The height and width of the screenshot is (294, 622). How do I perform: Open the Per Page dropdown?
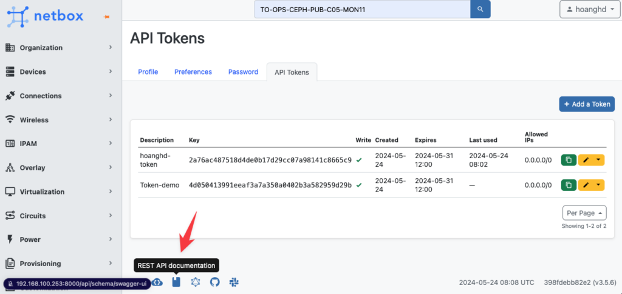tap(584, 213)
